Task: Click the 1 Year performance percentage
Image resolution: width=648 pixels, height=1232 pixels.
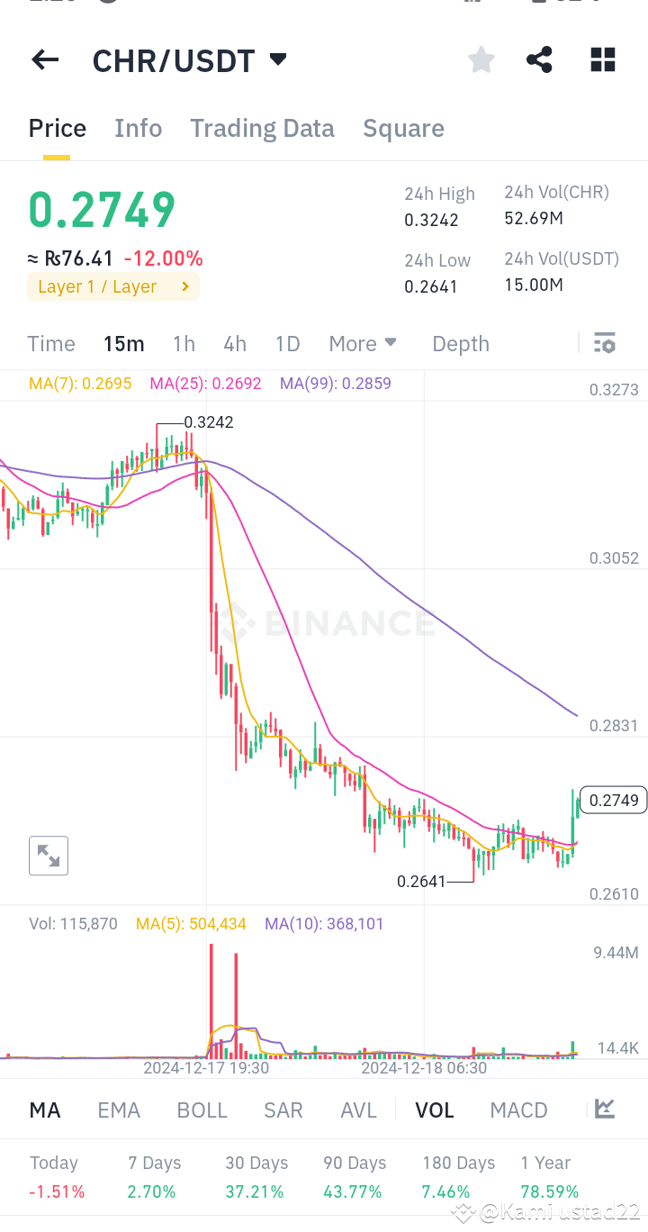Action: pyautogui.click(x=548, y=1191)
